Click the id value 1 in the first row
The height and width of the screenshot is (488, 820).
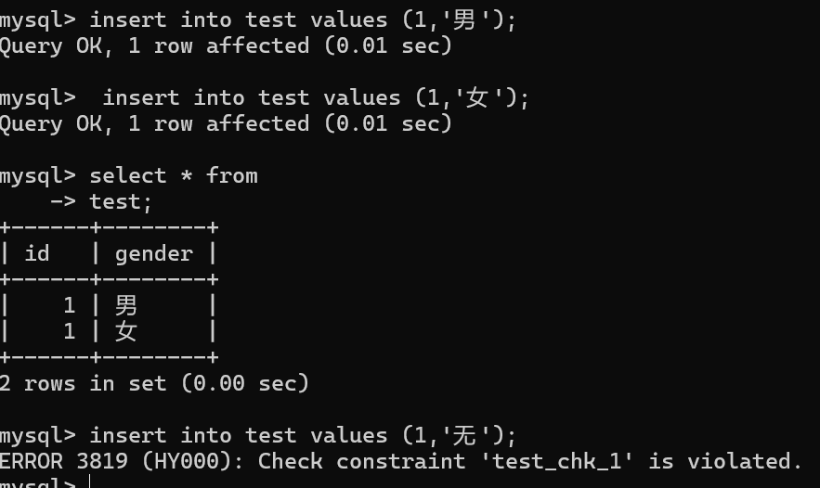click(x=69, y=305)
